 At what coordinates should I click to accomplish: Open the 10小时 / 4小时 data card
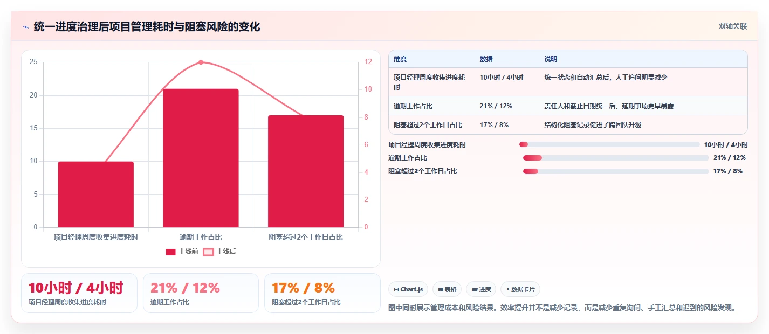tap(79, 293)
